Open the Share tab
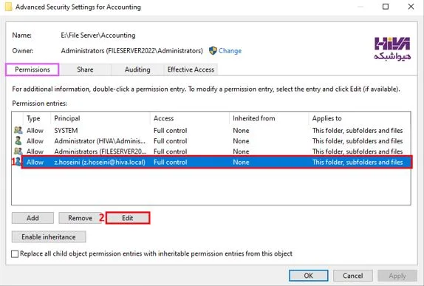The image size is (424, 286). [85, 69]
